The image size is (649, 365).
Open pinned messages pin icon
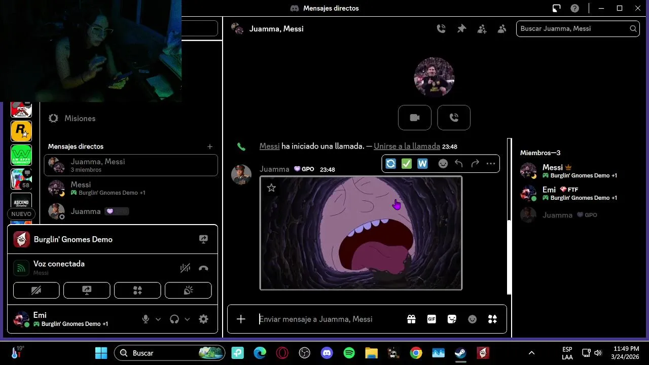point(461,29)
